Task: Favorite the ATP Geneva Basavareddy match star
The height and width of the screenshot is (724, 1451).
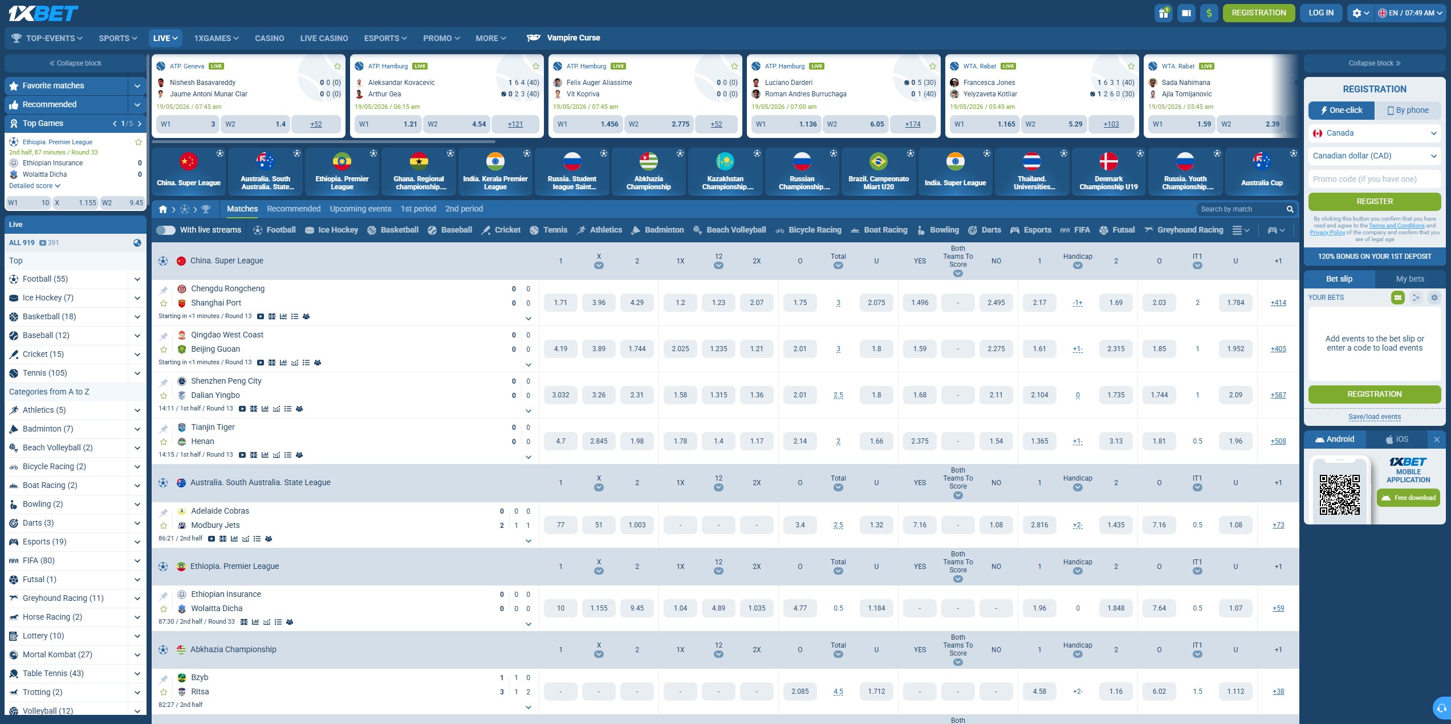Action: click(x=338, y=66)
